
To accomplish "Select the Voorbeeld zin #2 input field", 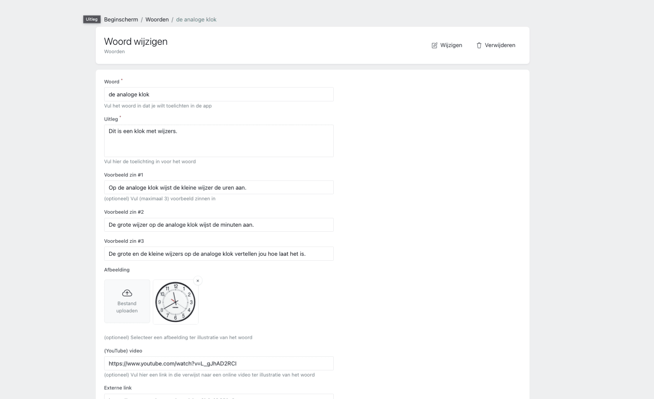I will (x=218, y=225).
